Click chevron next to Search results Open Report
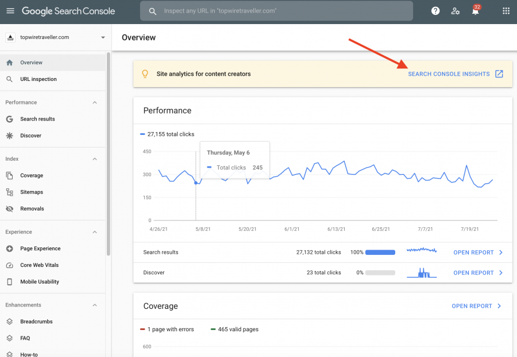 (501, 253)
